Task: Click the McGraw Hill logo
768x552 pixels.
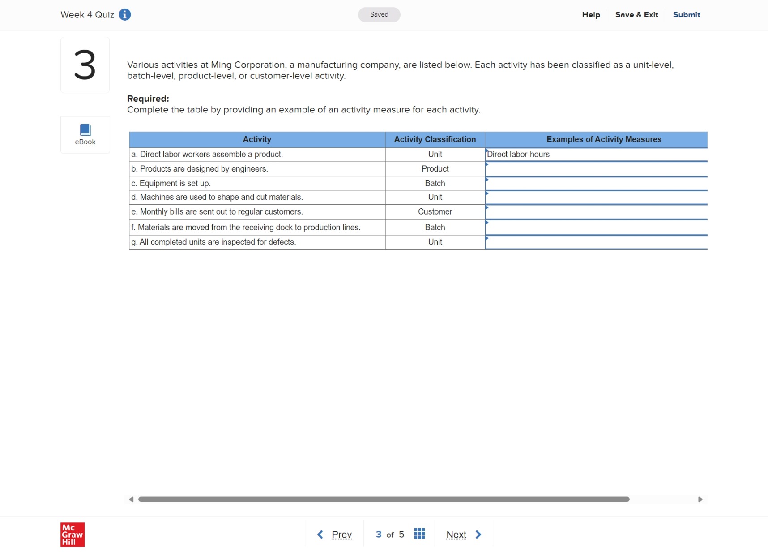Action: coord(72,534)
